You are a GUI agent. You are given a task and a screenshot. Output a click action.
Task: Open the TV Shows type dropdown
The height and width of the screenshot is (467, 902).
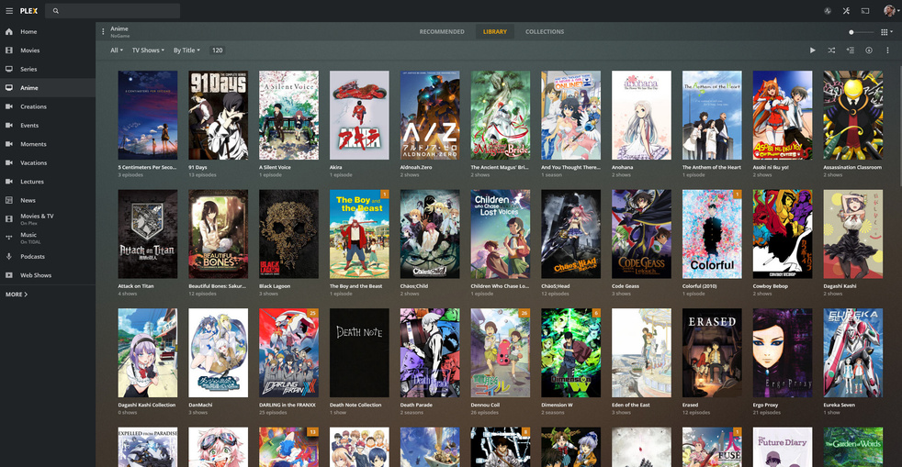(148, 50)
